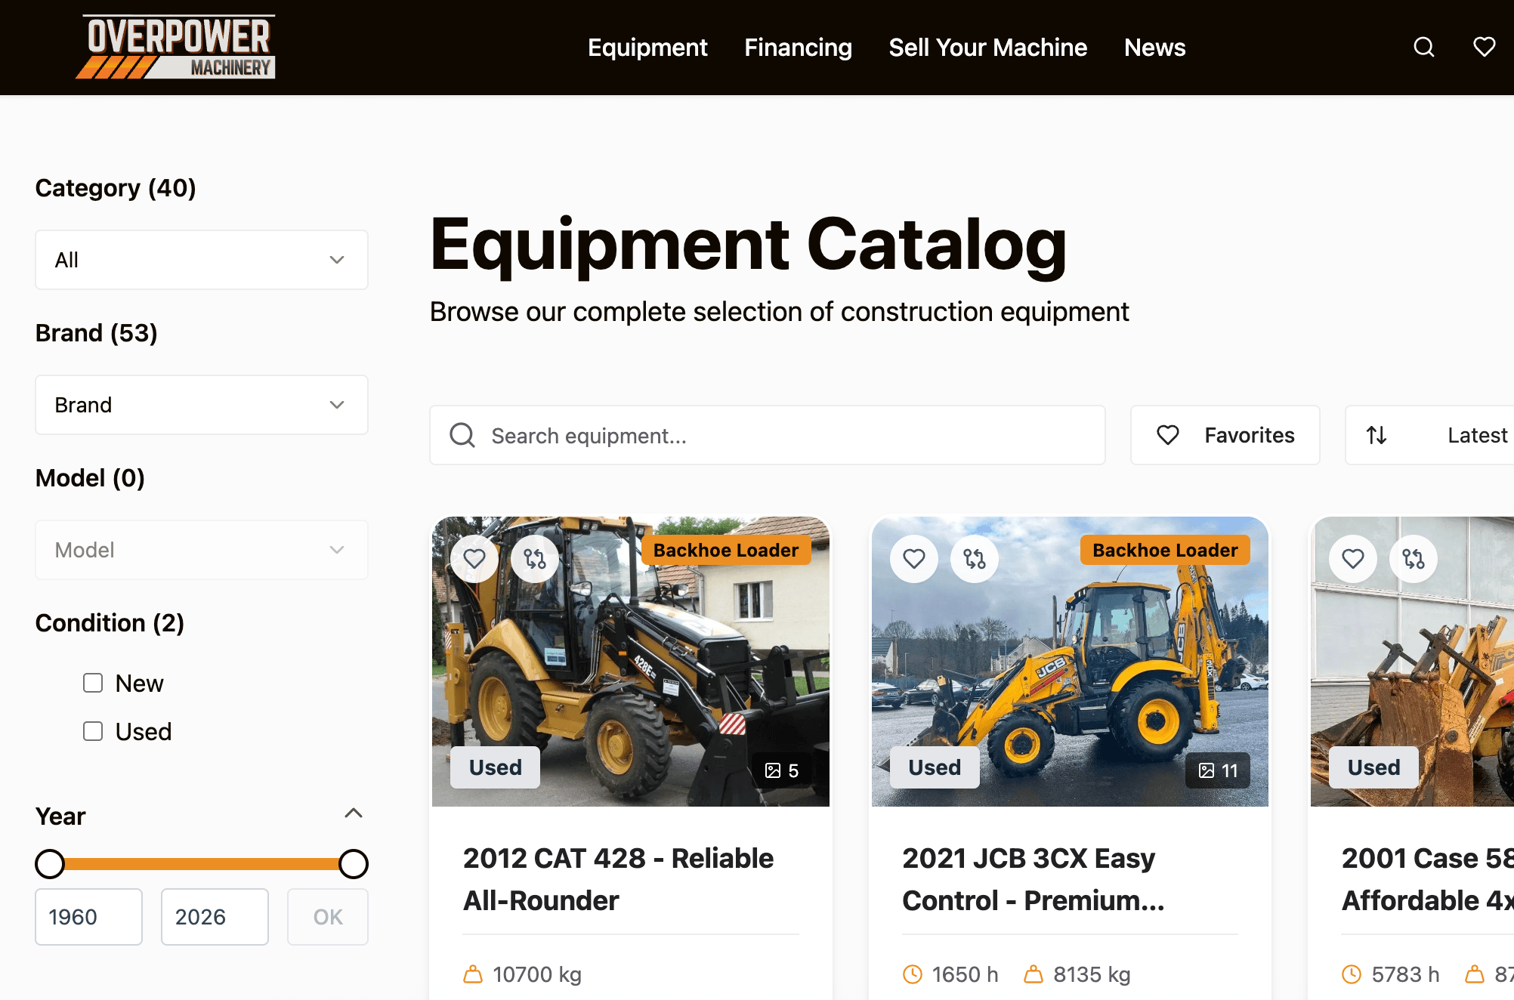
Task: Favorite the 2021 JCB 3CX listing
Action: point(914,559)
